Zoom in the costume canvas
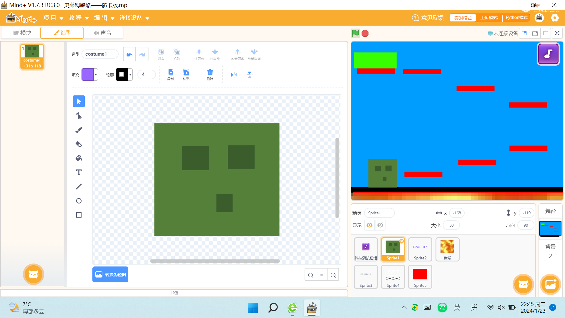The image size is (565, 318). (x=333, y=275)
